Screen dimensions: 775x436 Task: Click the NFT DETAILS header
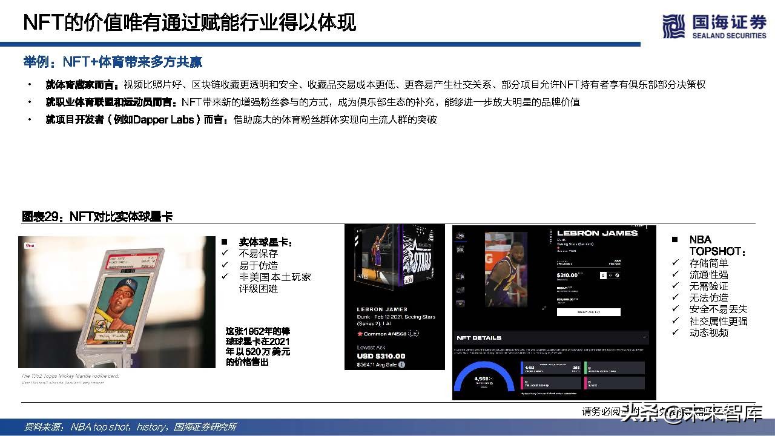[x=478, y=337]
